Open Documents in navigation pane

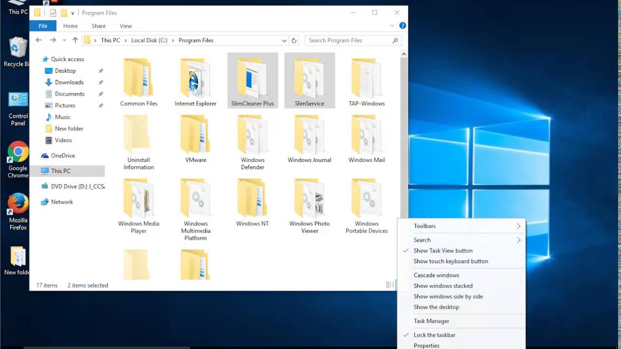[x=70, y=94]
